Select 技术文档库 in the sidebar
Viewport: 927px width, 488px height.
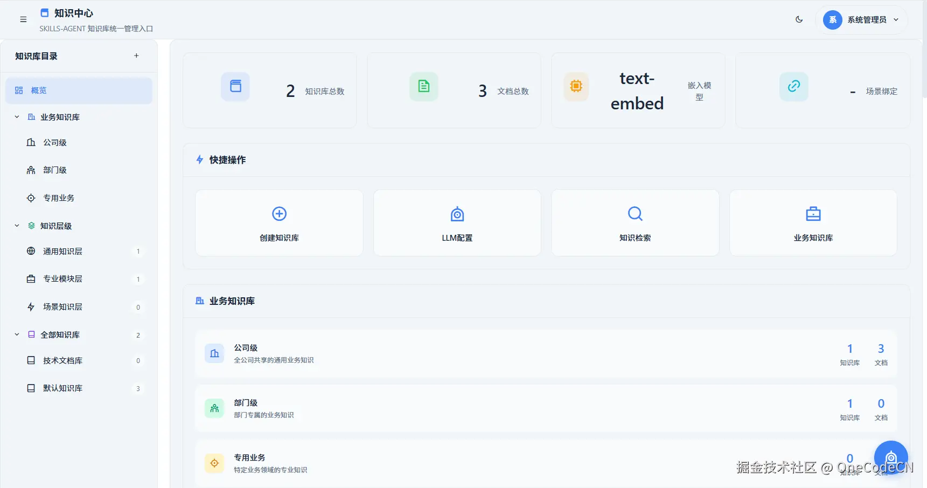(63, 360)
